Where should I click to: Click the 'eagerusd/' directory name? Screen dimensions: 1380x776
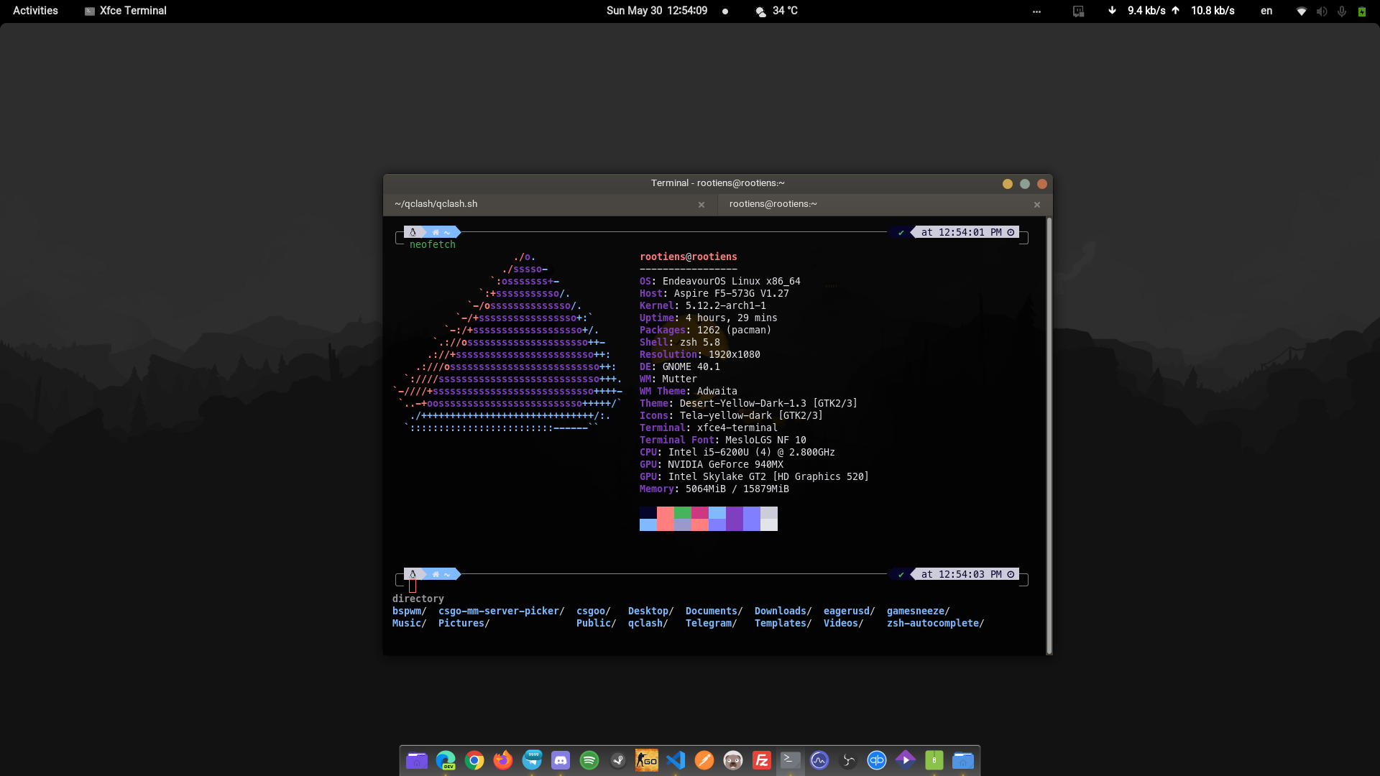pos(850,611)
